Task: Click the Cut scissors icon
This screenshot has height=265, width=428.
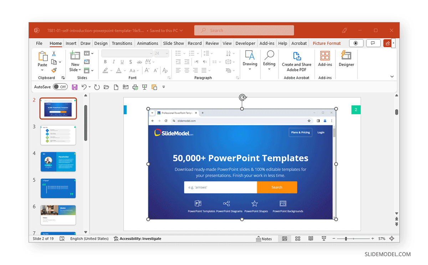Action: [x=54, y=53]
